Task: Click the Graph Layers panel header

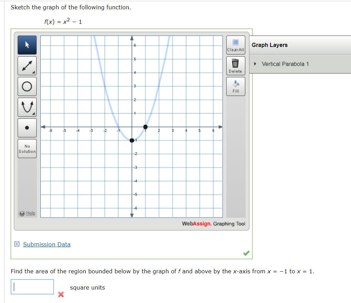Action: (x=269, y=45)
